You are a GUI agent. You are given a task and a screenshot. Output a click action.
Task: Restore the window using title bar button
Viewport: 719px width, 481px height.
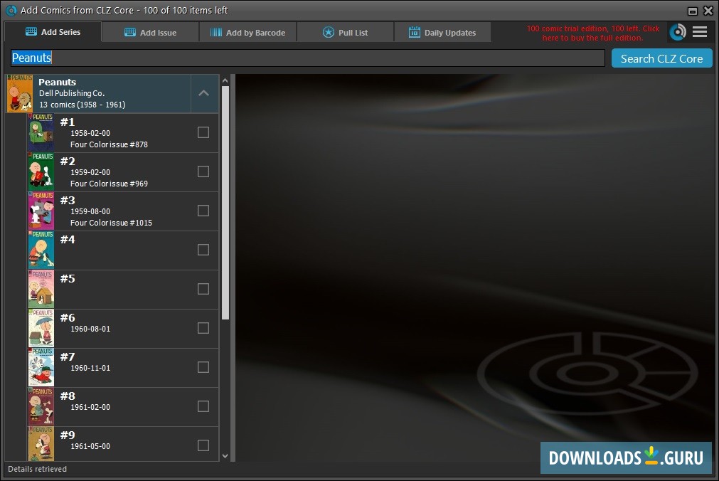pos(693,11)
